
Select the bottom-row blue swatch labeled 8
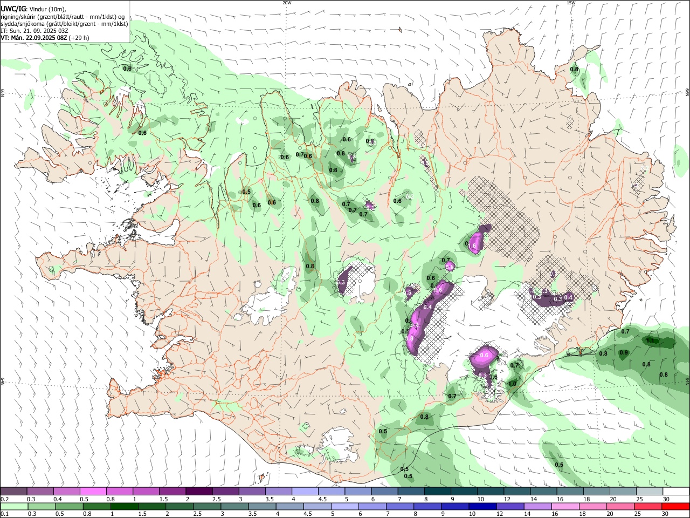pyautogui.click(x=427, y=506)
